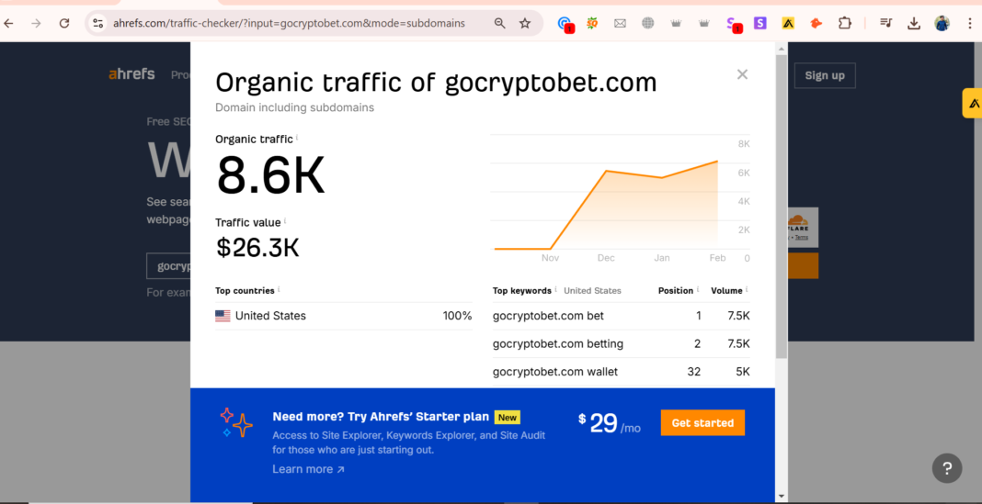The height and width of the screenshot is (504, 982).
Task: Click the sparkle stars icon in banner
Action: coord(236,422)
